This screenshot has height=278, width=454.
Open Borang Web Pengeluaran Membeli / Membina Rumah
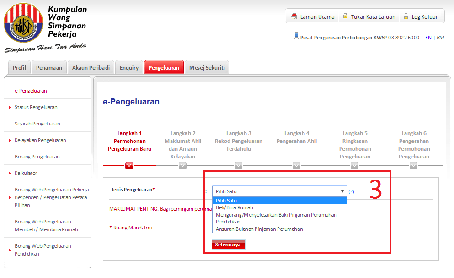click(46, 225)
